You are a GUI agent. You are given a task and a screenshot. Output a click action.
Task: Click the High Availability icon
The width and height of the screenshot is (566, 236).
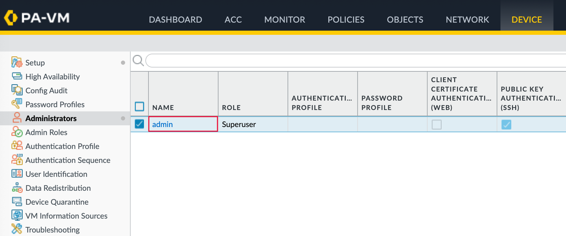tap(17, 76)
